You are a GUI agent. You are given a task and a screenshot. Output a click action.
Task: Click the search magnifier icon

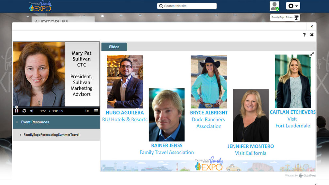pyautogui.click(x=161, y=6)
